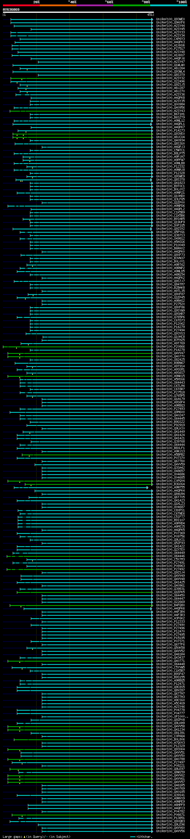Select hit label UniRef100_Q9M600
This screenshot has height=839, width=190.
tap(170, 412)
